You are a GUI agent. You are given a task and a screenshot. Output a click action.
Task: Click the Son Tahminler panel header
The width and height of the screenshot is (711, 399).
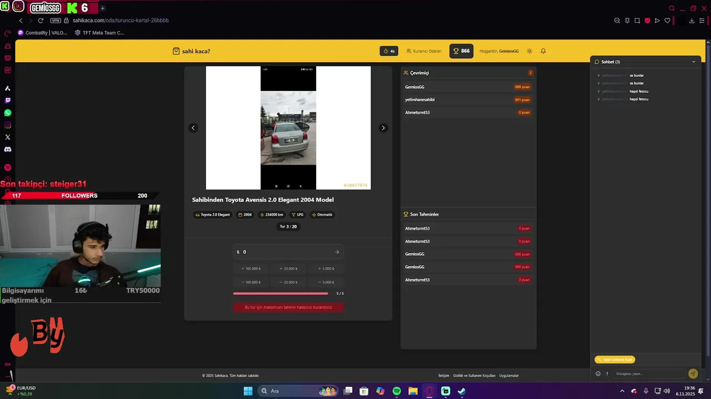pyautogui.click(x=468, y=214)
